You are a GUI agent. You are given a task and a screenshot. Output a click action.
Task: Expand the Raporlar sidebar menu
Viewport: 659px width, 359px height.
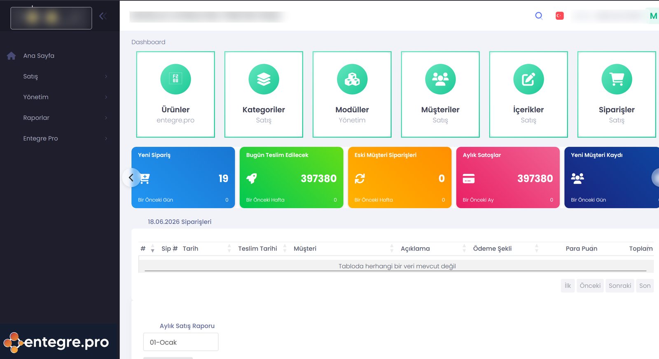(60, 118)
